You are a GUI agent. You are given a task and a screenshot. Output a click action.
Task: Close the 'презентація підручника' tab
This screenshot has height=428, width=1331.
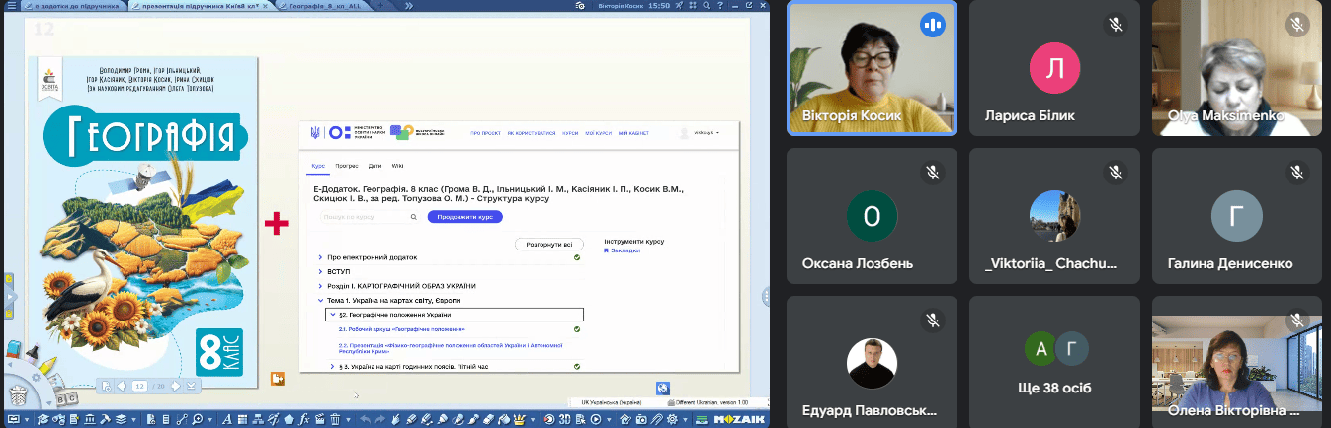(265, 6)
